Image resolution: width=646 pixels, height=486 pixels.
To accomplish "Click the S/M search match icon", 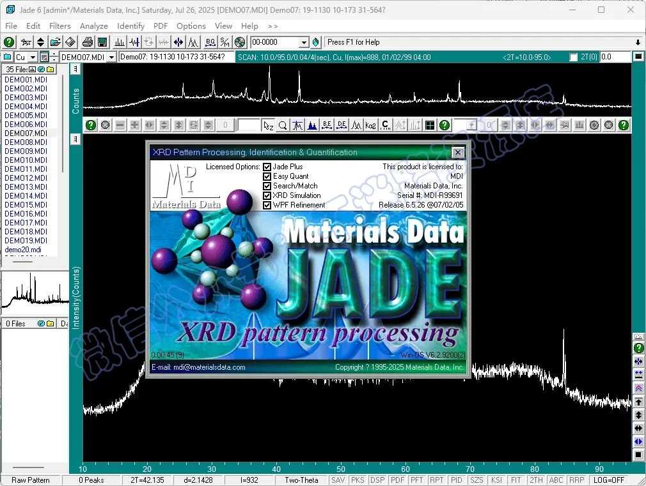I will 225,42.
